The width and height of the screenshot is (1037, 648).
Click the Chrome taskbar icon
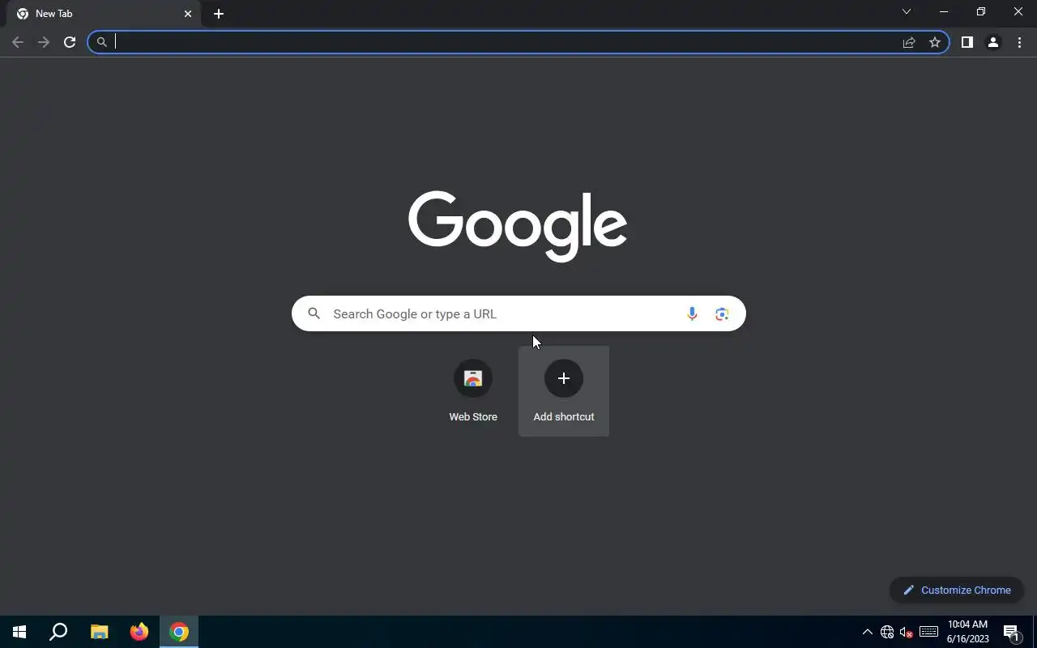(x=179, y=632)
